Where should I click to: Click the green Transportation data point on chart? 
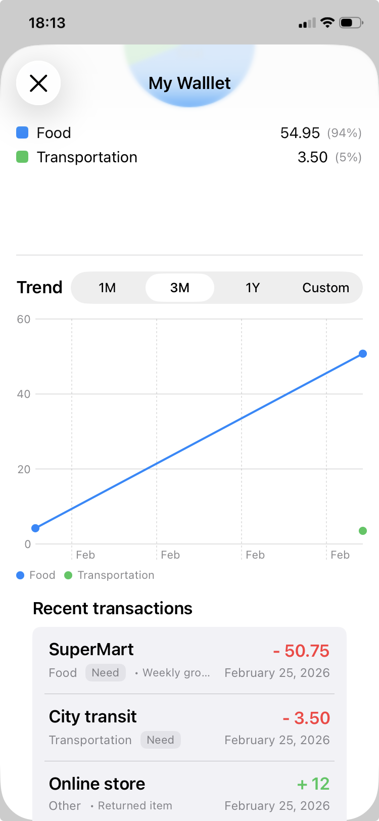coord(362,531)
